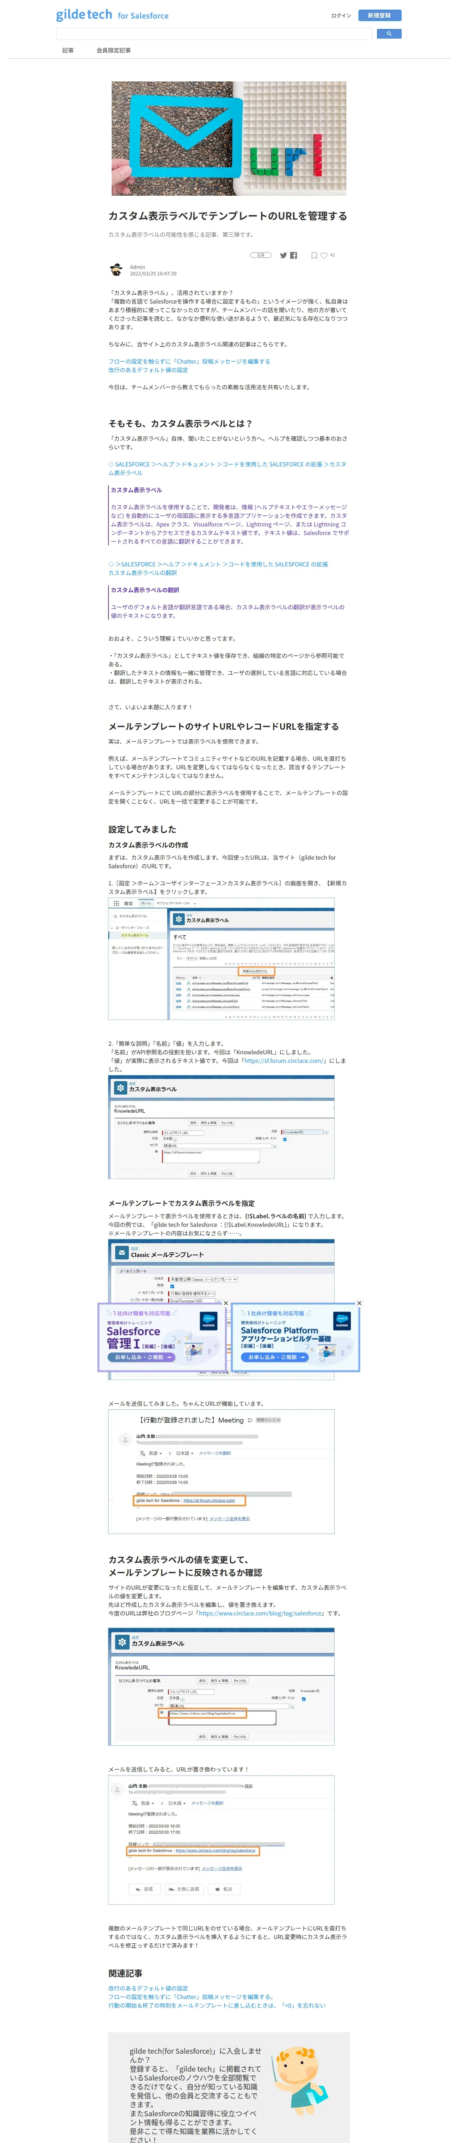
Task: Click the envelope and url header image
Action: [x=229, y=138]
